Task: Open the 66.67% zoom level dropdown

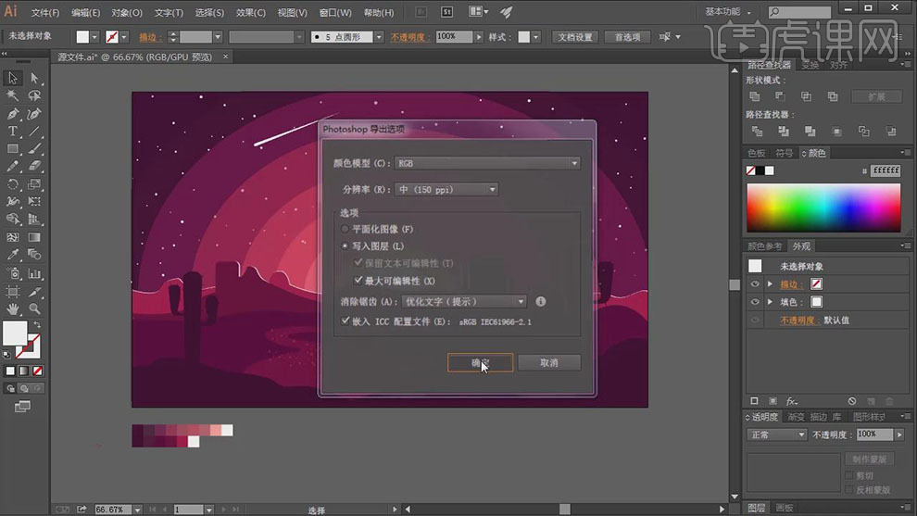Action: (x=137, y=510)
